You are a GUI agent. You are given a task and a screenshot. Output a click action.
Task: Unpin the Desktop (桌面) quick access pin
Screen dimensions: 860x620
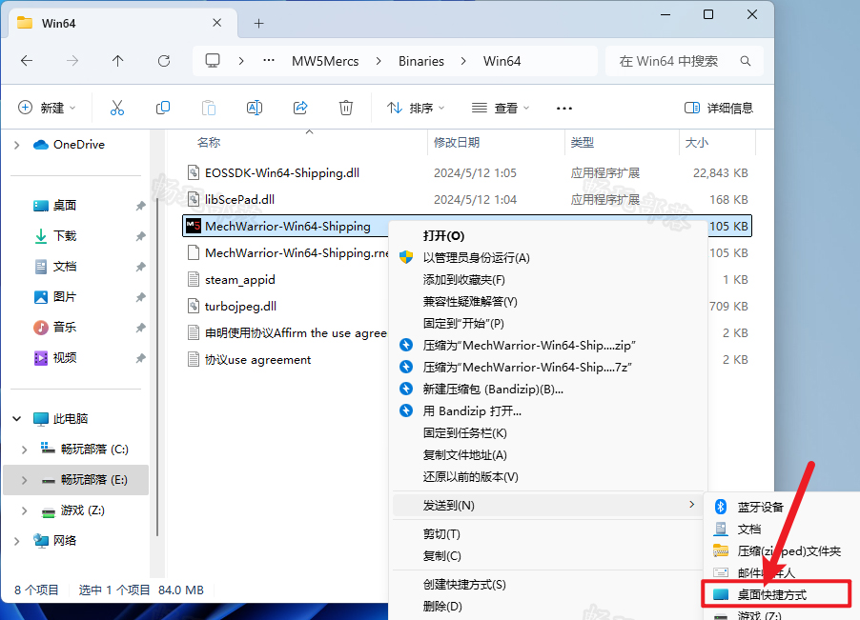point(140,206)
